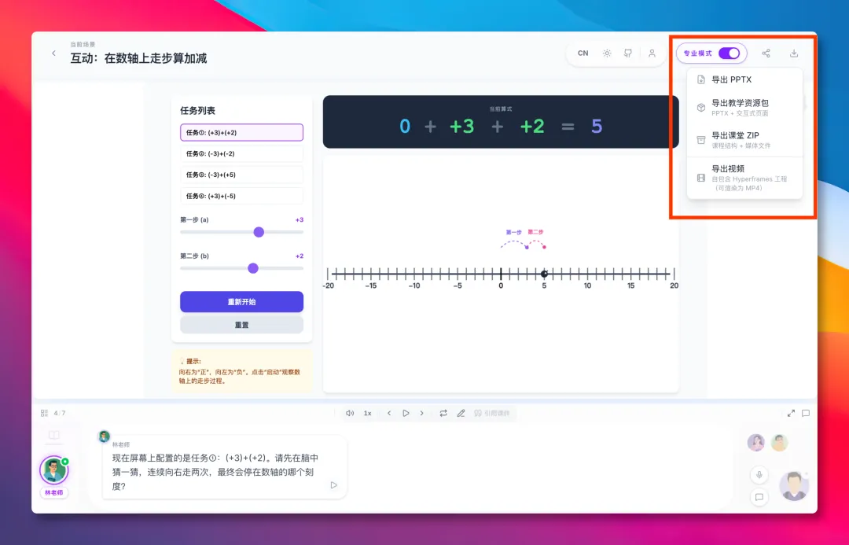Click the 第一步 (a) slider handle
849x545 pixels.
259,232
